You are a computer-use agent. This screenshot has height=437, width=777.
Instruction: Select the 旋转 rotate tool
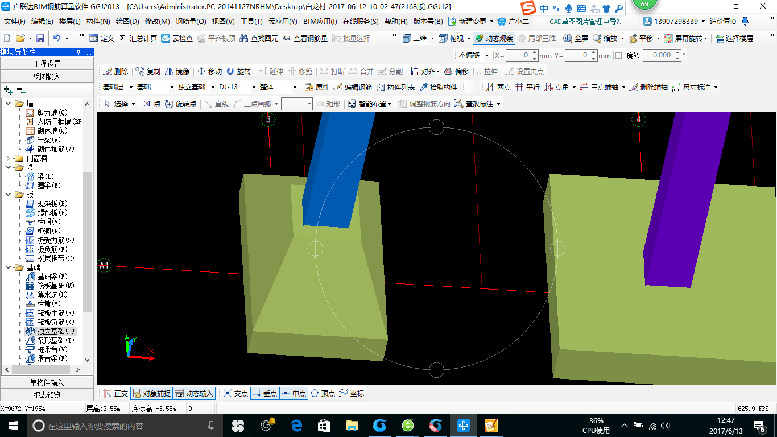pyautogui.click(x=238, y=71)
